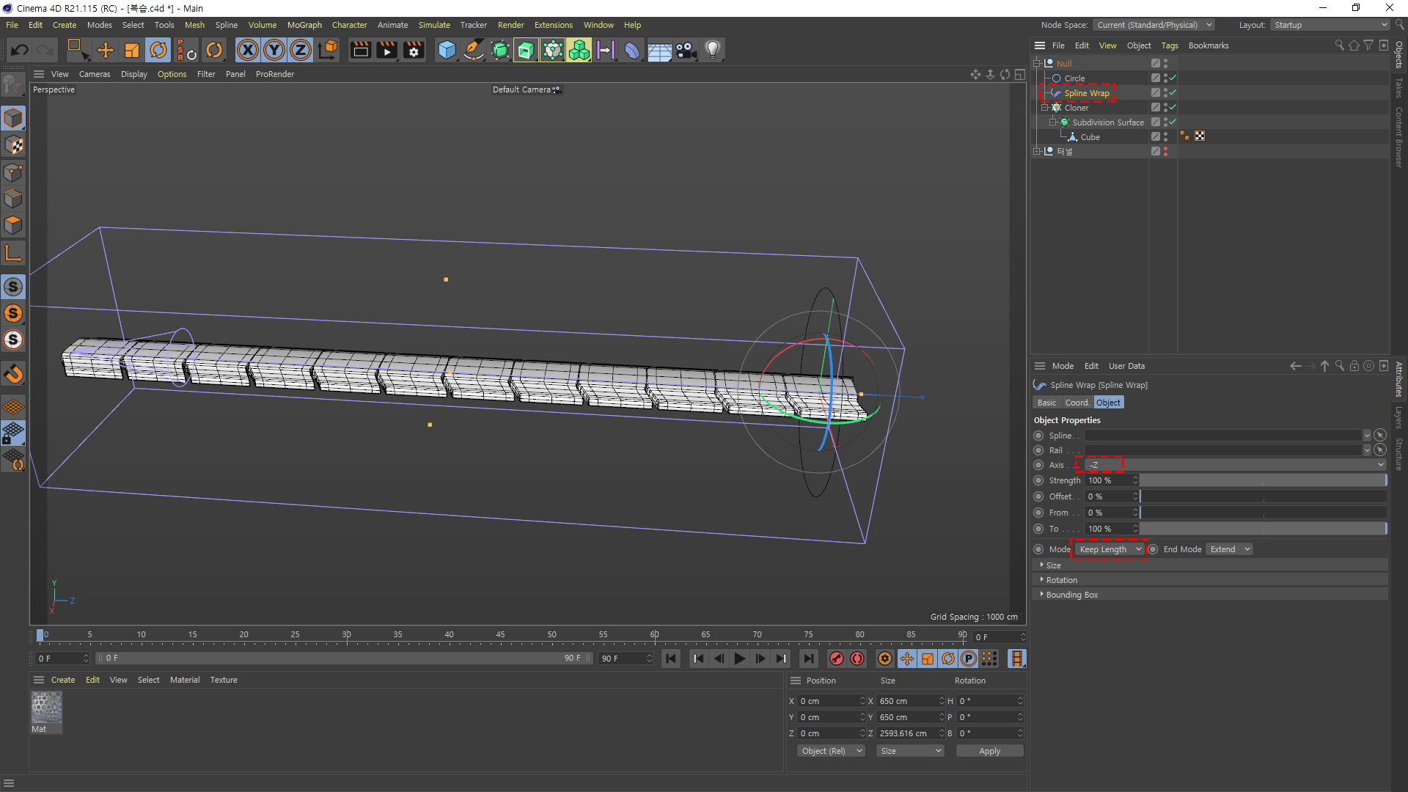
Task: Expand the Bounding Box section
Action: 1071,595
